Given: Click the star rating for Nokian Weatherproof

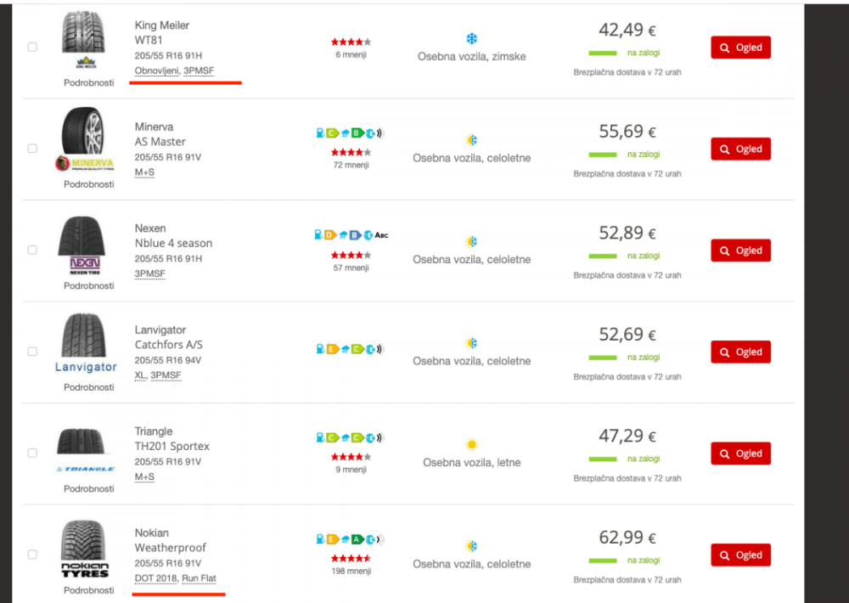Looking at the screenshot, I should 351,558.
